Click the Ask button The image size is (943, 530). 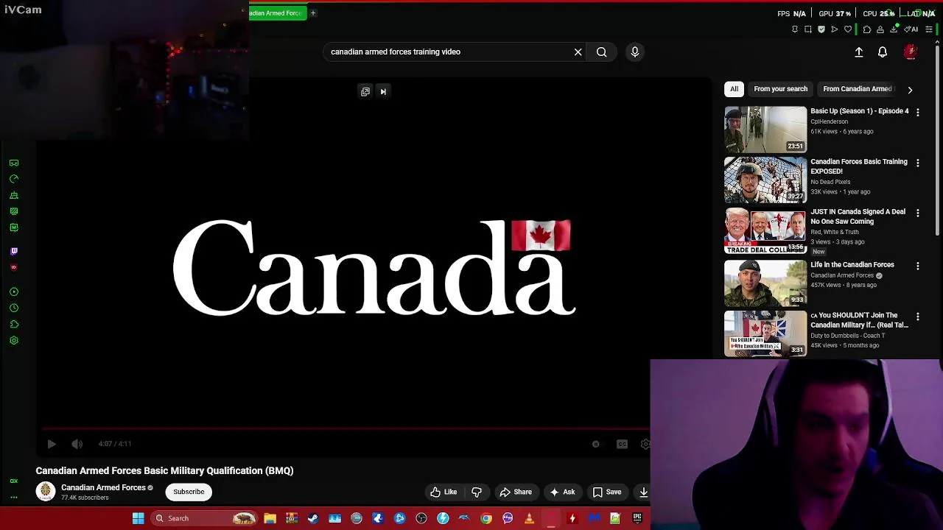[562, 492]
